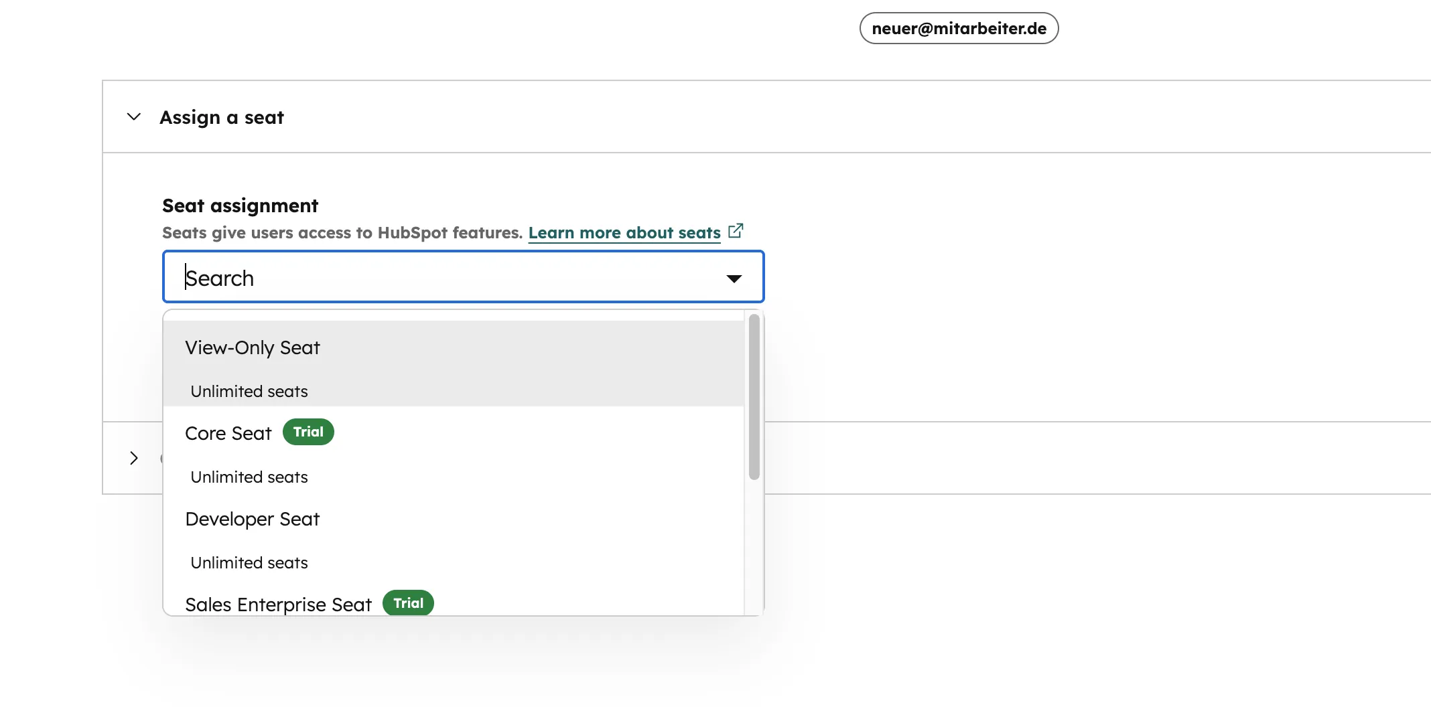
Task: Click the right-chevron icon below the seat section
Action: click(133, 458)
